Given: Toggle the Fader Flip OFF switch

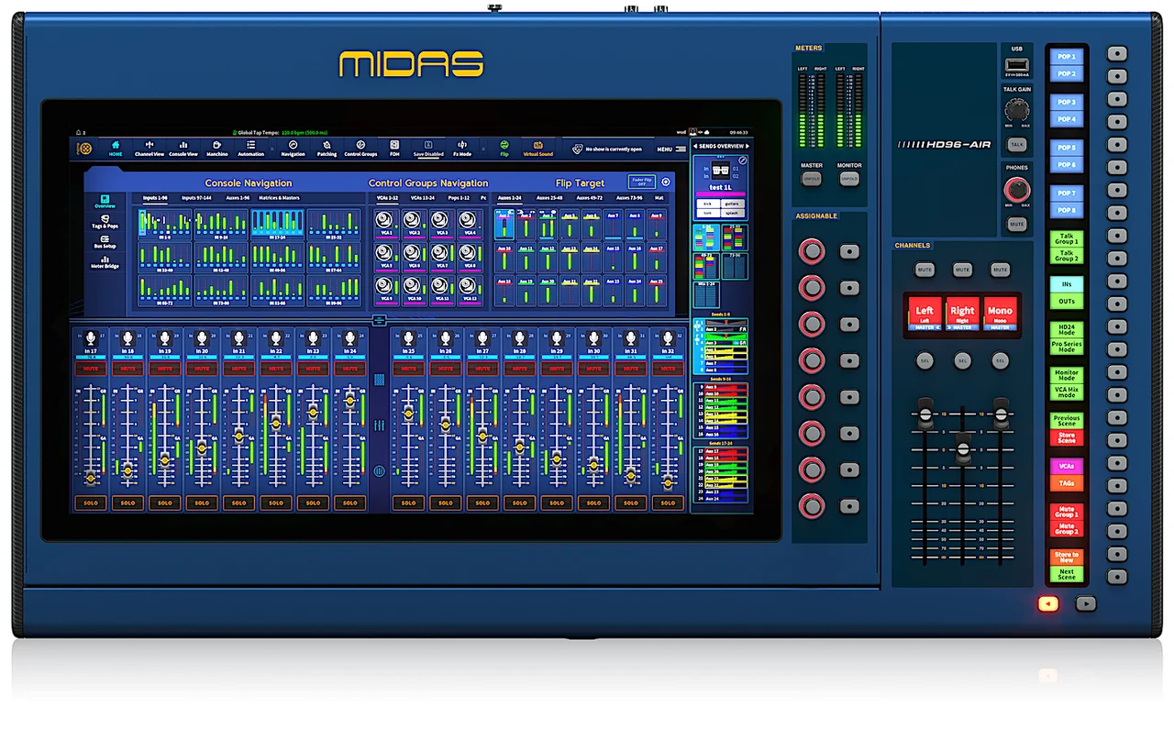Looking at the screenshot, I should (642, 182).
